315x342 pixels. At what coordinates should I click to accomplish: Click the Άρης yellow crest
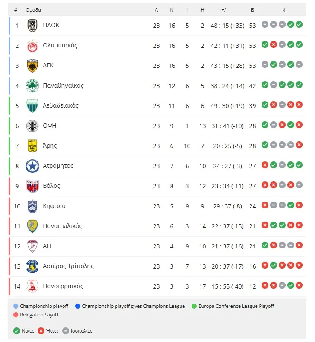(32, 146)
